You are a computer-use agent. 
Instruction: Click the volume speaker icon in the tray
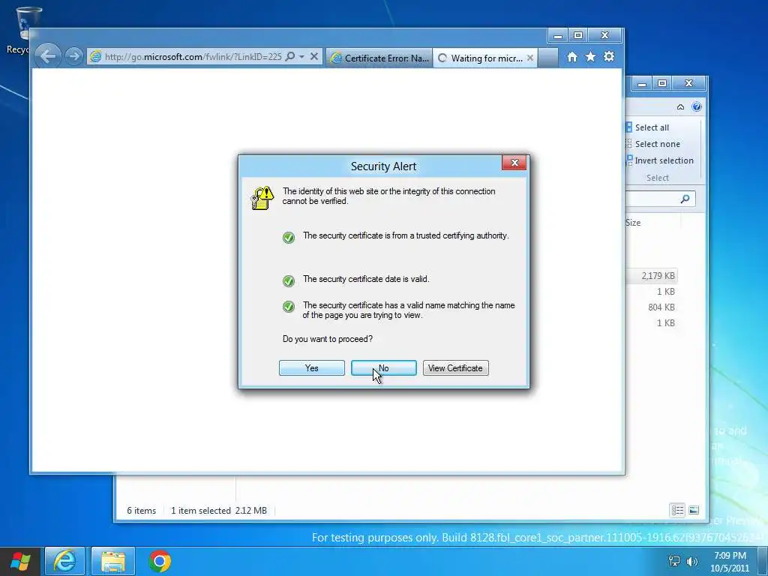click(692, 561)
